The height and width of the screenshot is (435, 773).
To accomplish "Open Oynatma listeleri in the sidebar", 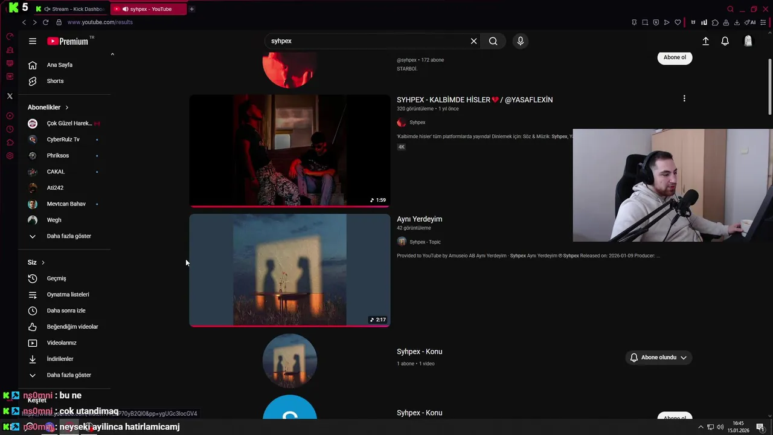I will (64, 295).
